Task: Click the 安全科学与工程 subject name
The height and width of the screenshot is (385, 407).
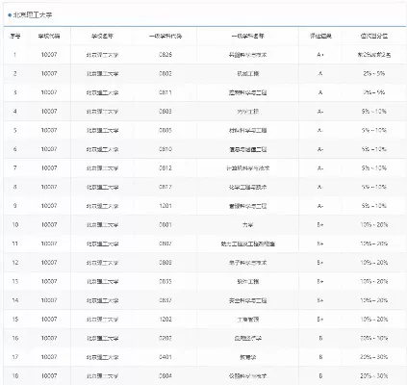Action: coord(247,300)
